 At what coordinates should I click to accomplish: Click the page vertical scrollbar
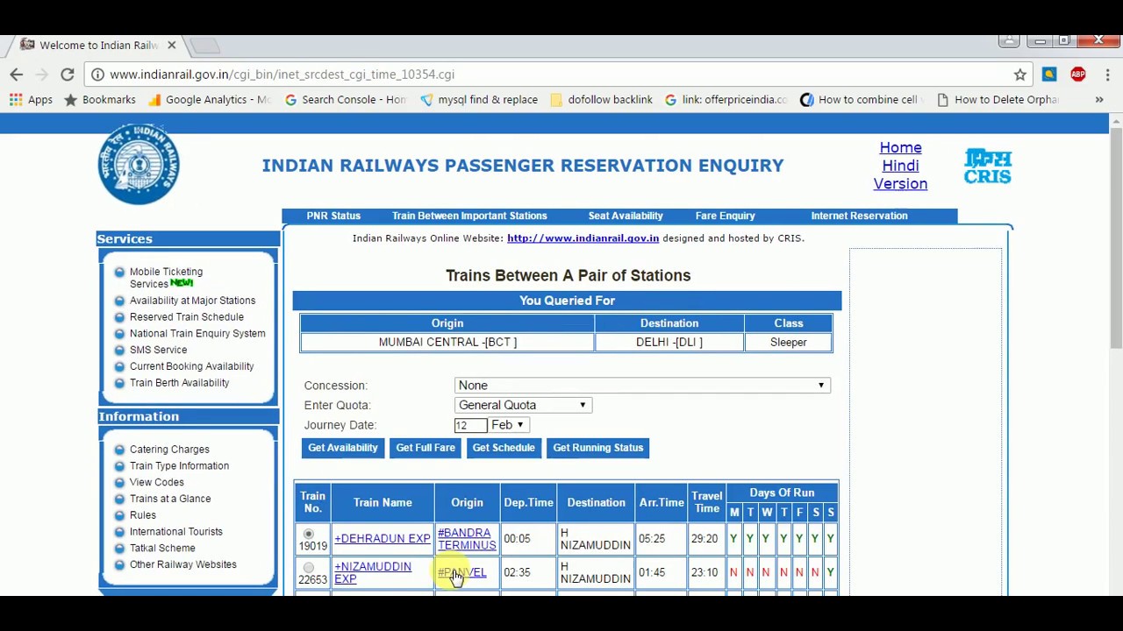coord(1116,237)
